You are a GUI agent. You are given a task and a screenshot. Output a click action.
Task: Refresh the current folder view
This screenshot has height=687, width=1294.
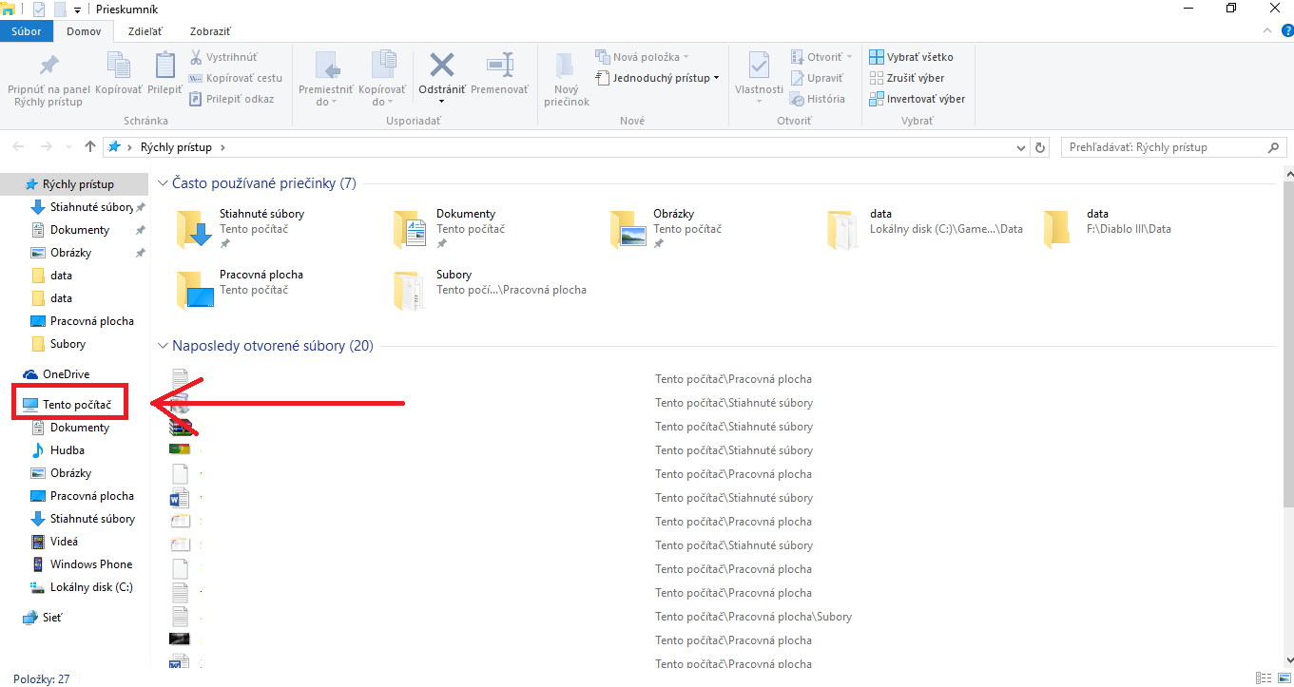(x=1040, y=147)
